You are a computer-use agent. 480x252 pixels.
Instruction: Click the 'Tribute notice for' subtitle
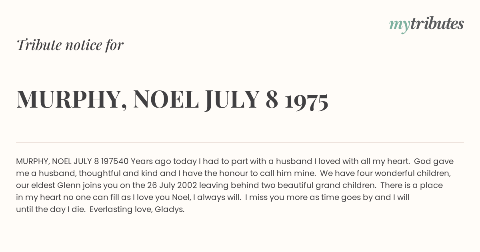70,45
